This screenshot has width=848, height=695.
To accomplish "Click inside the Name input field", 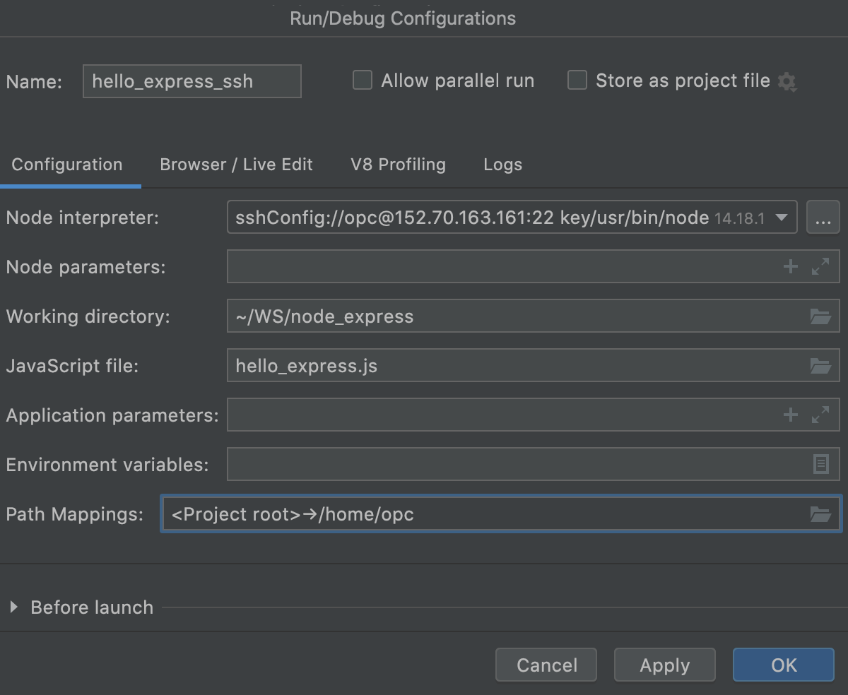I will (x=191, y=81).
